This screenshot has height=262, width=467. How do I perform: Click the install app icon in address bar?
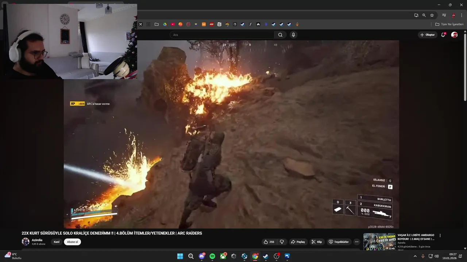(416, 15)
